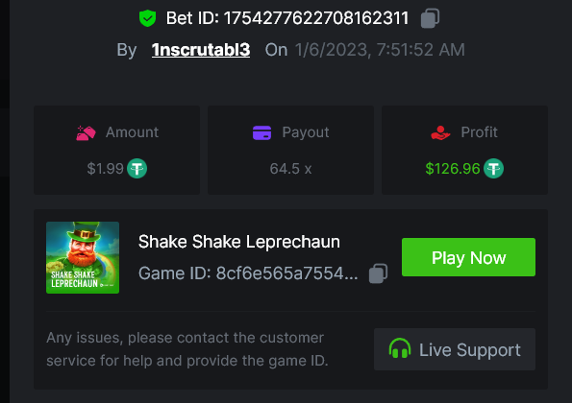Click the pink Amount tag icon
Viewport: 572px width, 403px height.
(x=86, y=132)
